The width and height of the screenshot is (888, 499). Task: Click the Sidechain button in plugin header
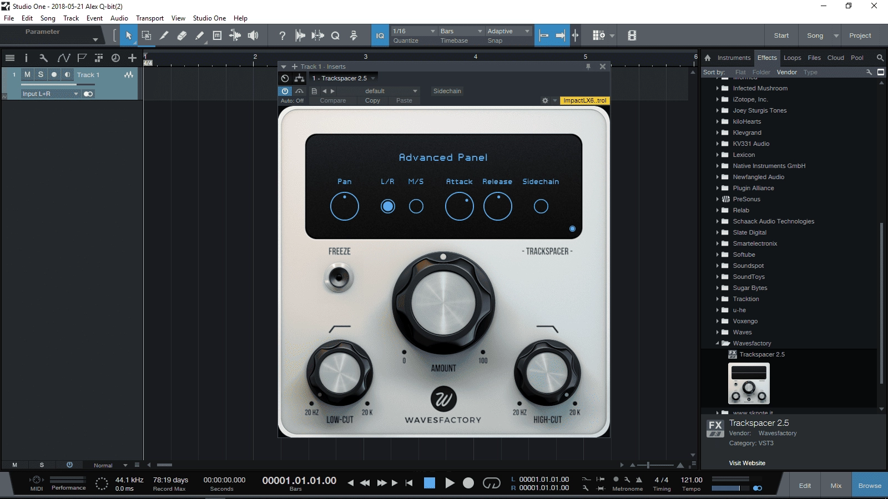[x=447, y=91]
